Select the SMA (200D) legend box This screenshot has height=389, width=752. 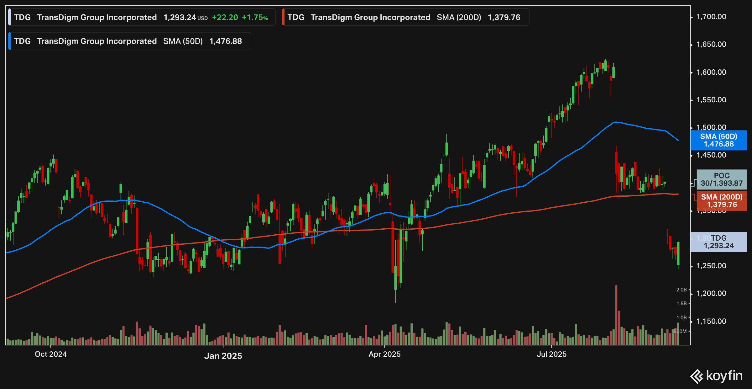[x=405, y=17]
